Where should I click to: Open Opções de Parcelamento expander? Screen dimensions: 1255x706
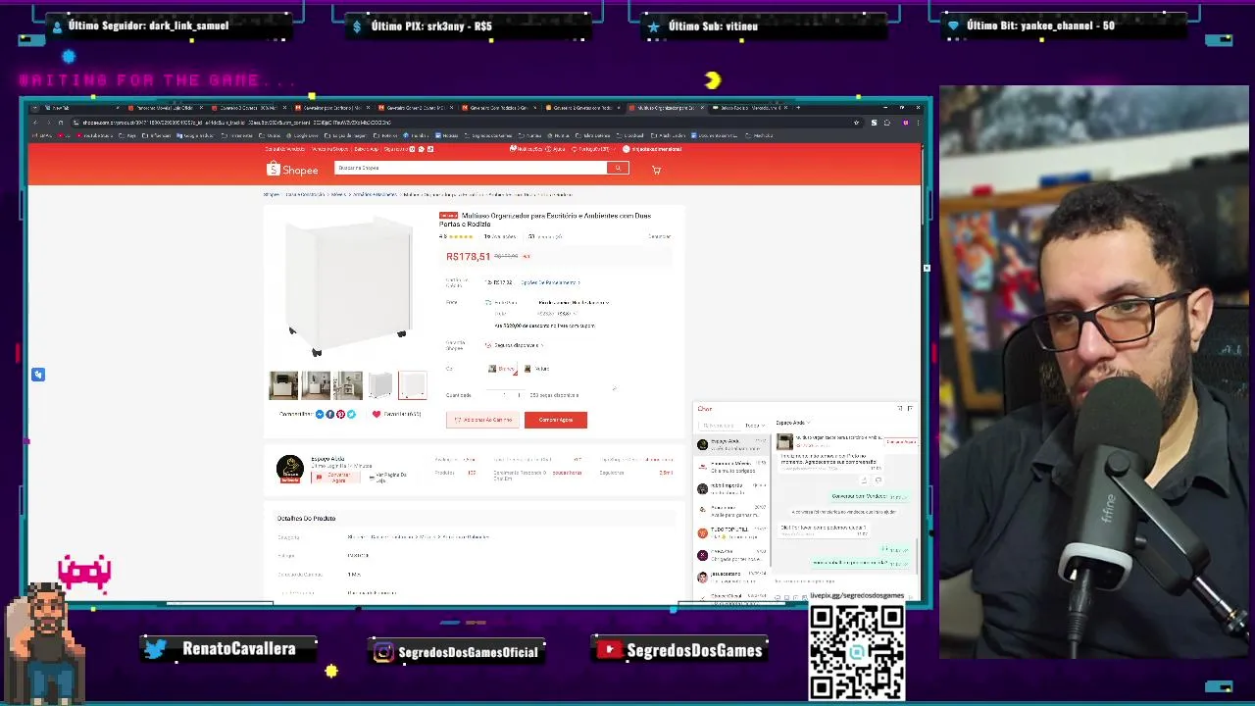(x=550, y=282)
